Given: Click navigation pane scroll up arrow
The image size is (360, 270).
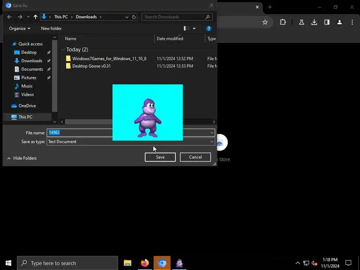Looking at the screenshot, I should [x=54, y=38].
